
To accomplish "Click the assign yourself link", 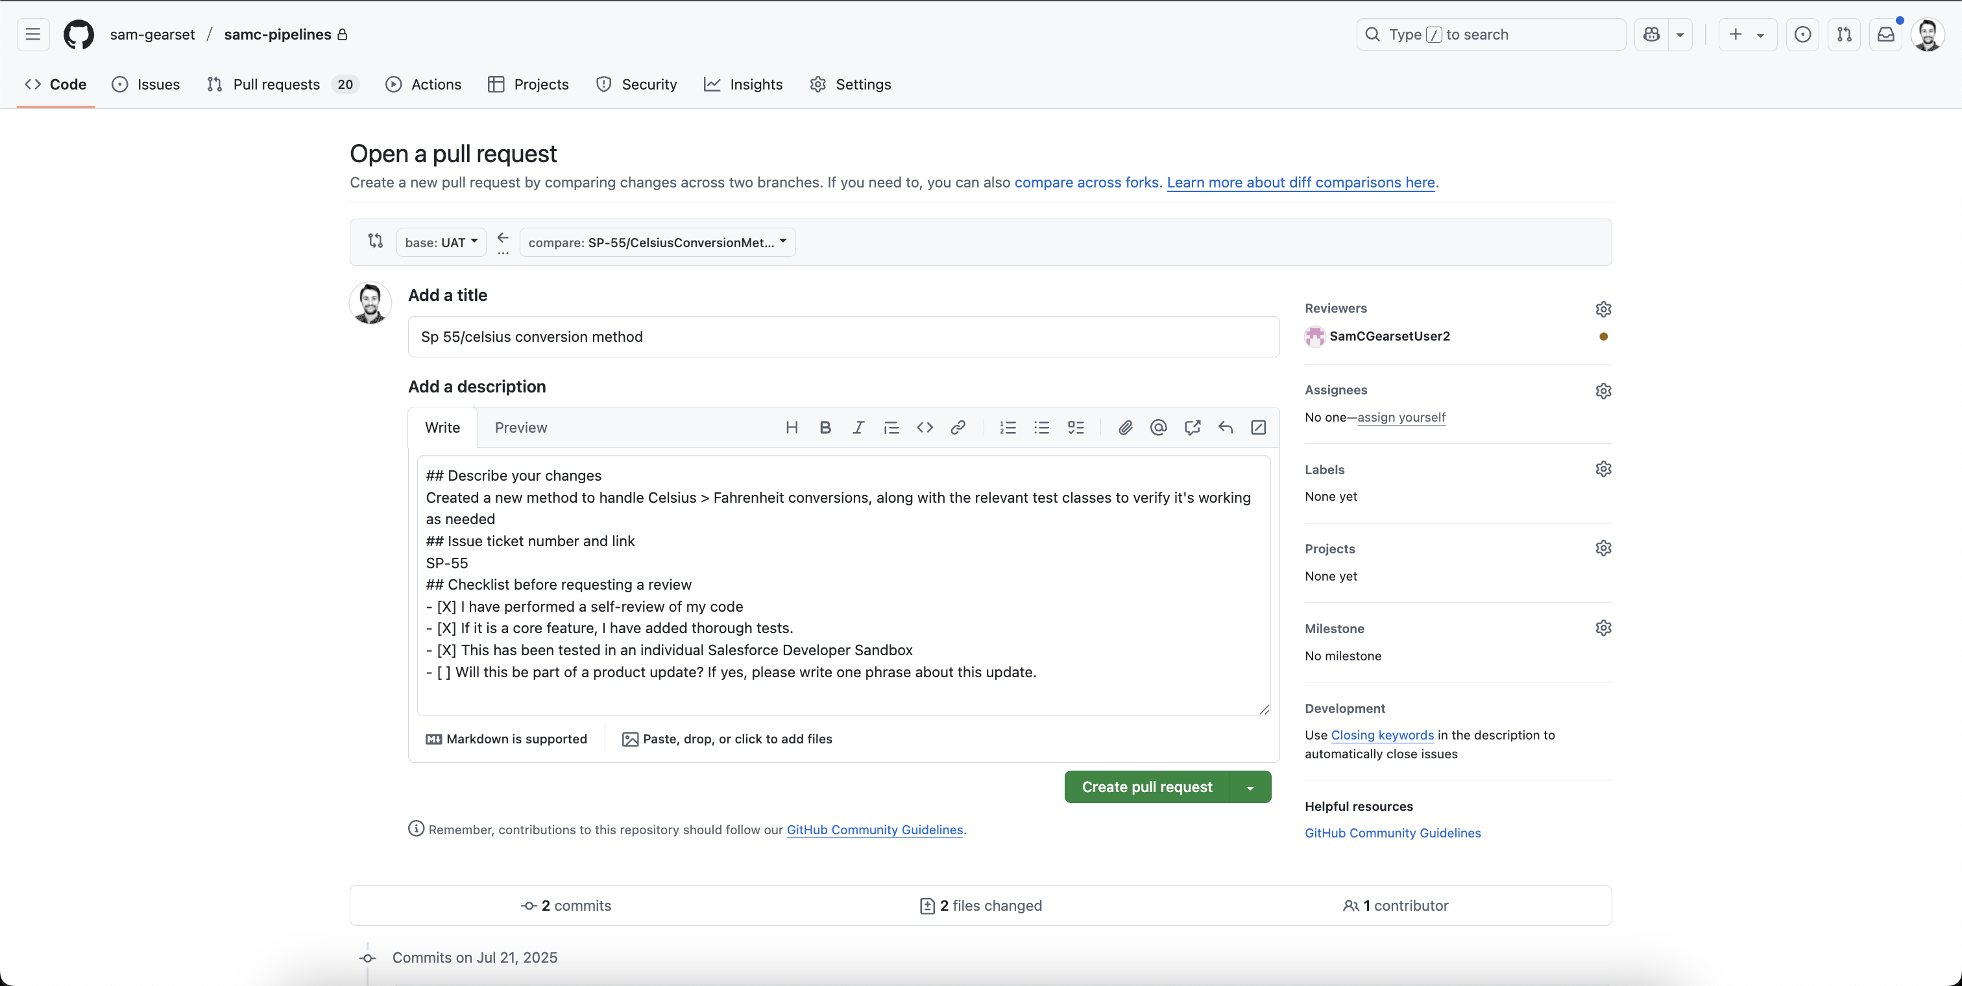I will coord(1401,417).
